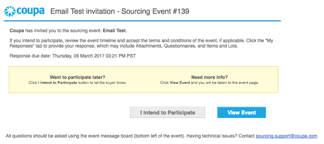
Task: Open the event with the blue View Event button
Action: 241,112
